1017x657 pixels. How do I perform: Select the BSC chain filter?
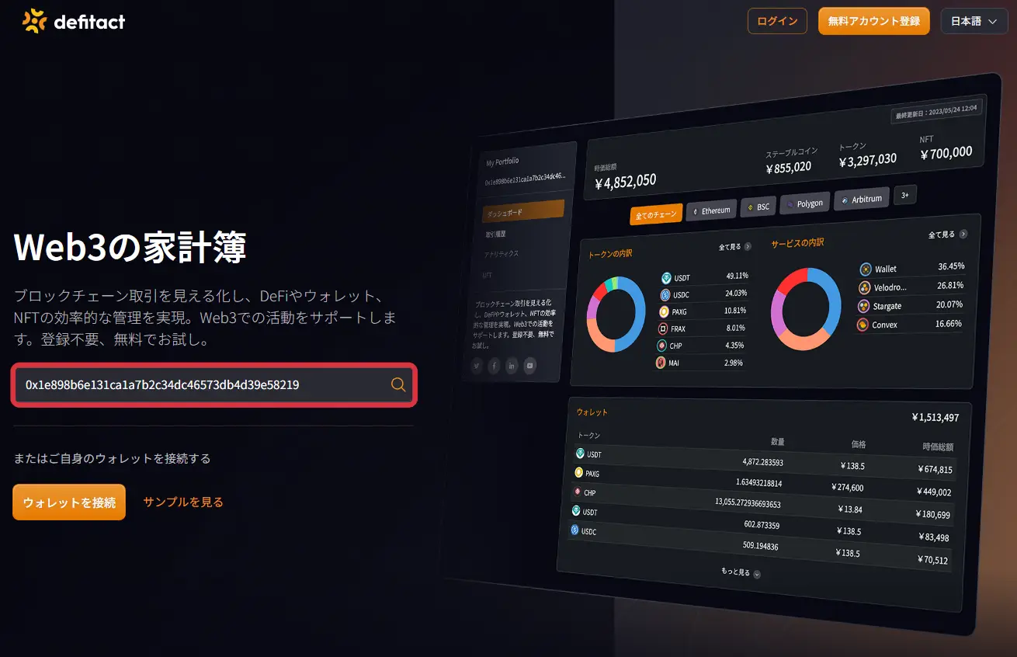pyautogui.click(x=758, y=207)
